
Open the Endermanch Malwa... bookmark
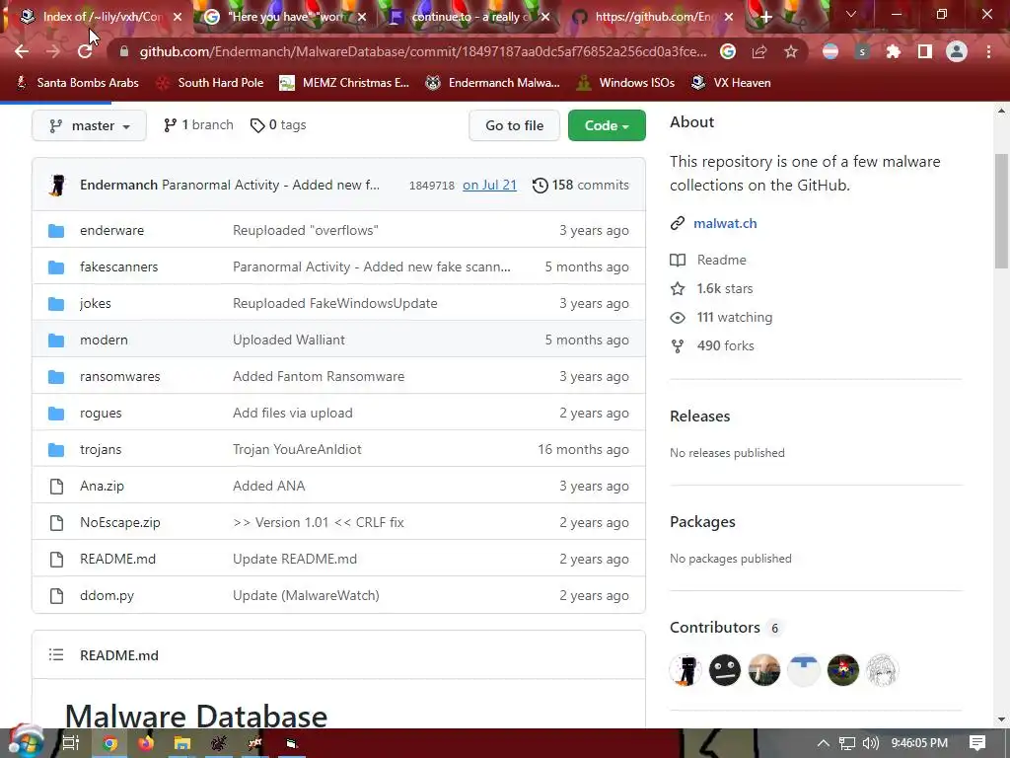[x=493, y=83]
